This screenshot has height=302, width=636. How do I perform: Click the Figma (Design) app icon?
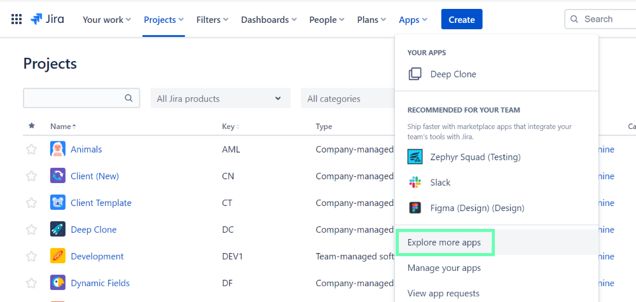[x=415, y=208]
